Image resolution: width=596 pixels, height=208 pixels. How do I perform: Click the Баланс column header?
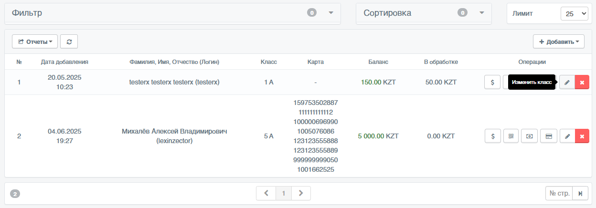[x=378, y=62]
